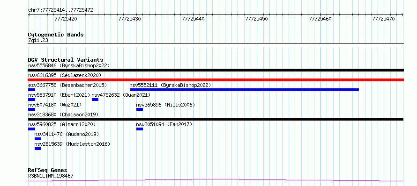
Task: Open the nsv3183680 (Chaisson2019) label
Action: click(63, 114)
